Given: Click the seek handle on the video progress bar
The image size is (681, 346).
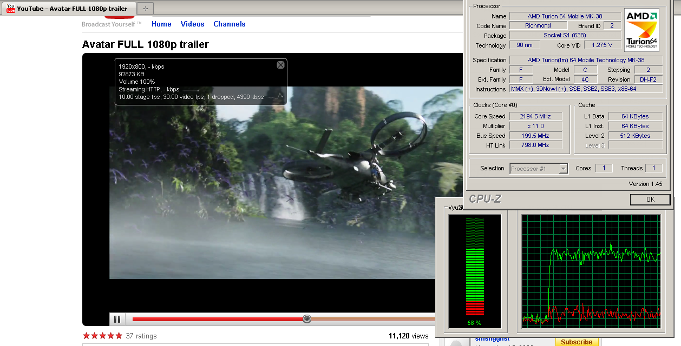Looking at the screenshot, I should point(307,319).
